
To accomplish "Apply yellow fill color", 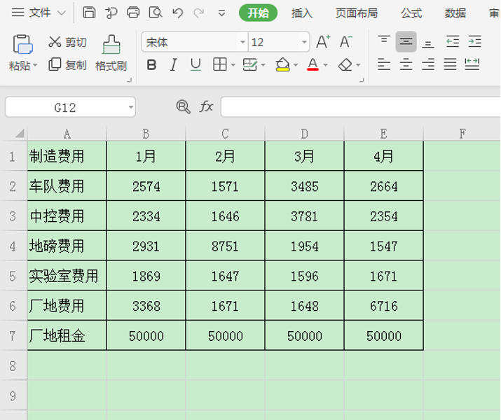I will coord(283,65).
